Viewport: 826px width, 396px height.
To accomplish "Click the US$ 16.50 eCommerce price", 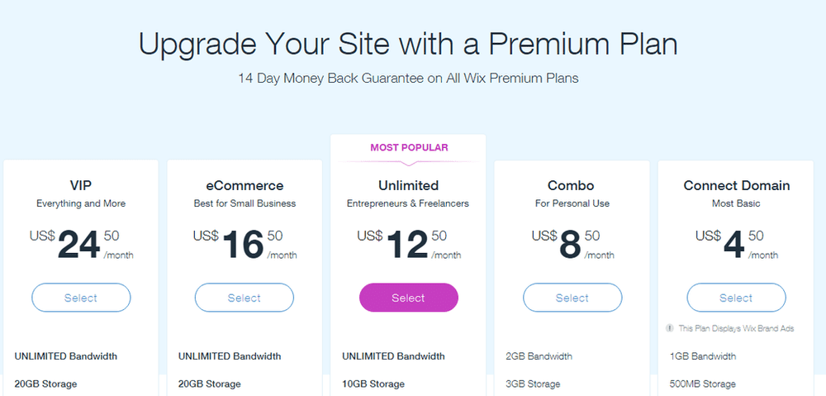I will [245, 244].
